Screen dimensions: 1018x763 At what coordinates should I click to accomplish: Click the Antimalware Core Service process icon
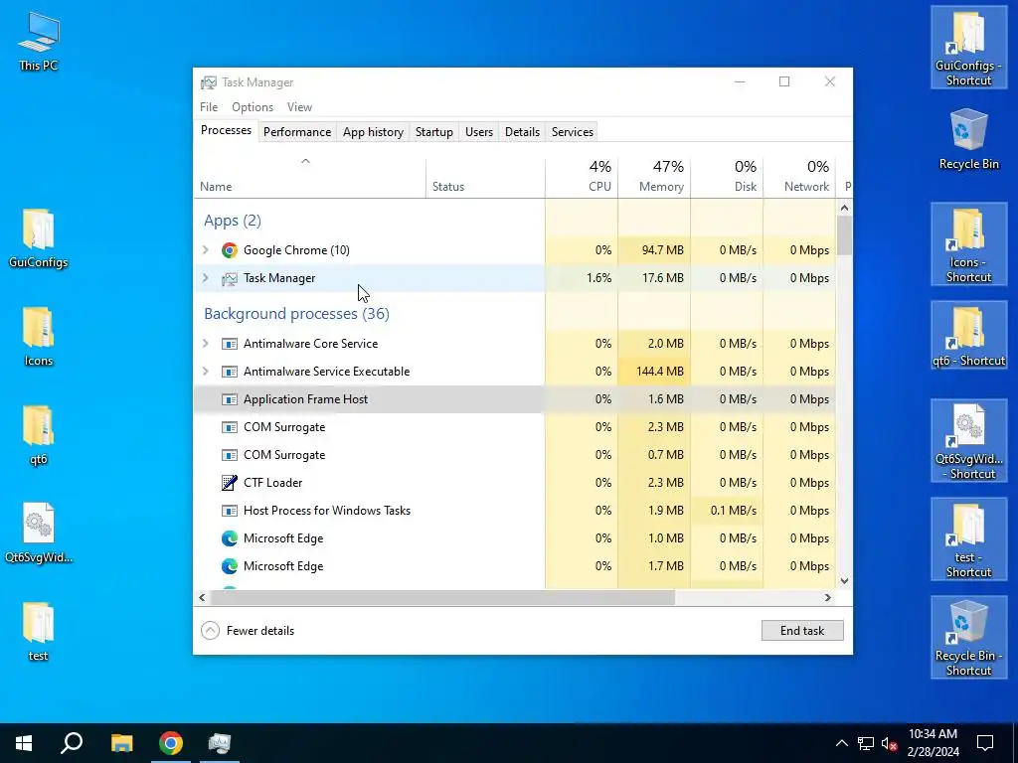pyautogui.click(x=230, y=344)
